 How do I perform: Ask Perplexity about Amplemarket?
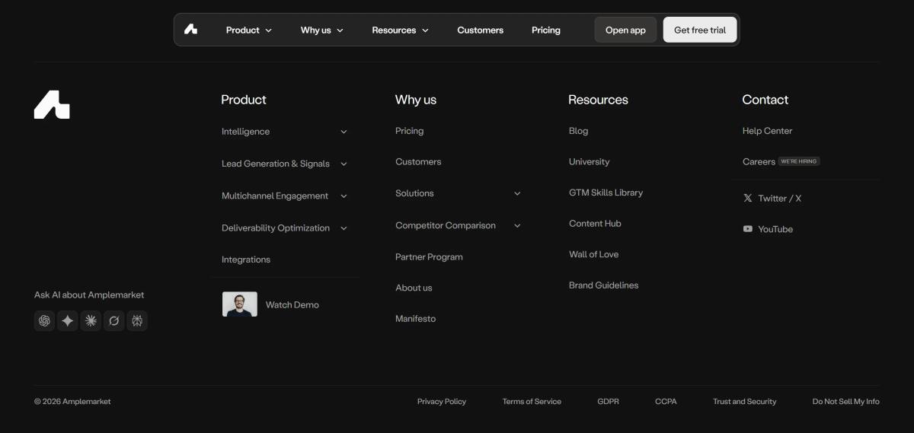(137, 320)
